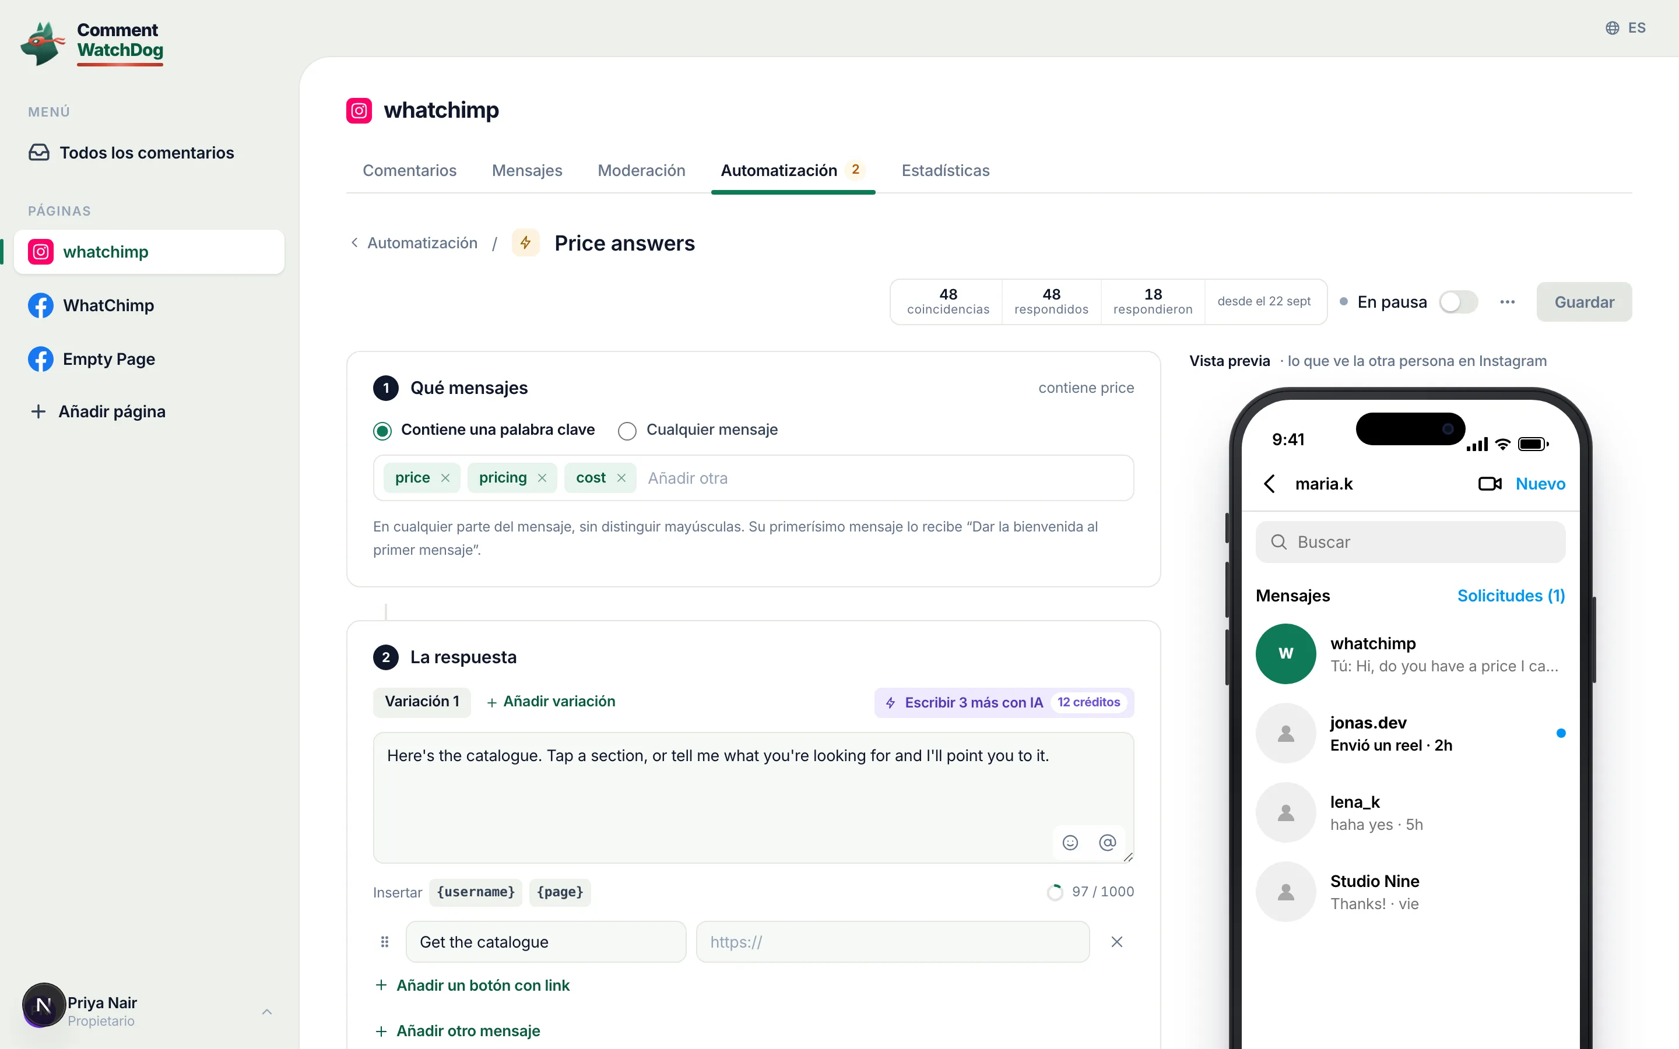The image size is (1679, 1049).
Task: Click the video camera icon in preview
Action: 1490,484
